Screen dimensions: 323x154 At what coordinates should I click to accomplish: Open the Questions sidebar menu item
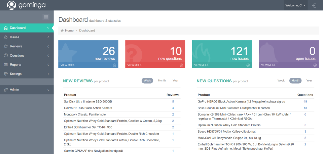(x=27, y=55)
